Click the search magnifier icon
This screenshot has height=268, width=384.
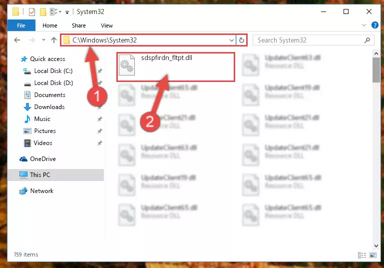367,40
